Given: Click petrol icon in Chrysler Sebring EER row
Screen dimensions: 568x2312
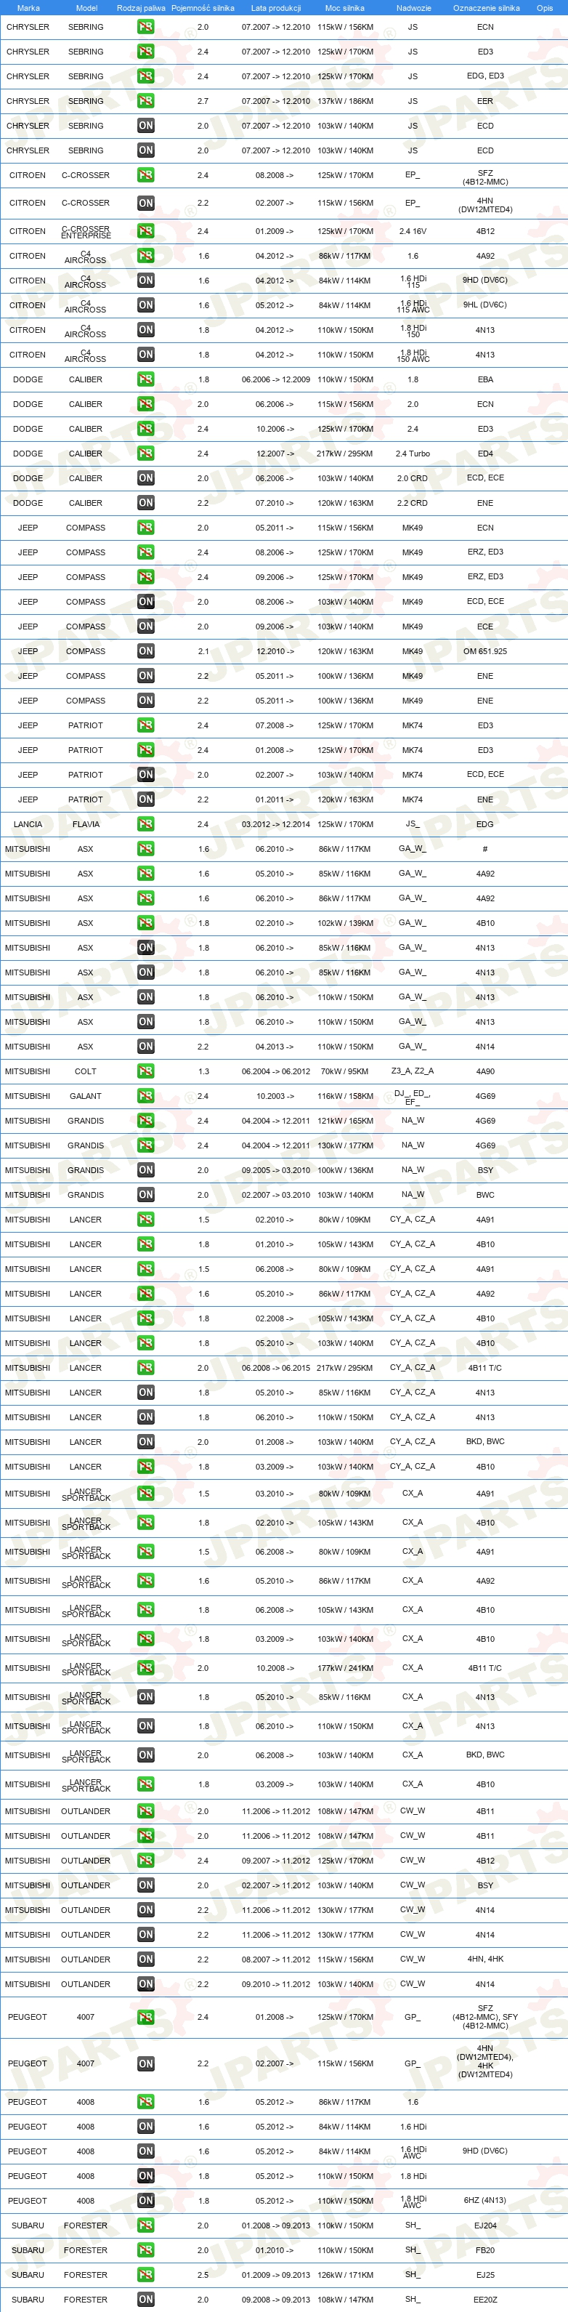Looking at the screenshot, I should tap(145, 102).
